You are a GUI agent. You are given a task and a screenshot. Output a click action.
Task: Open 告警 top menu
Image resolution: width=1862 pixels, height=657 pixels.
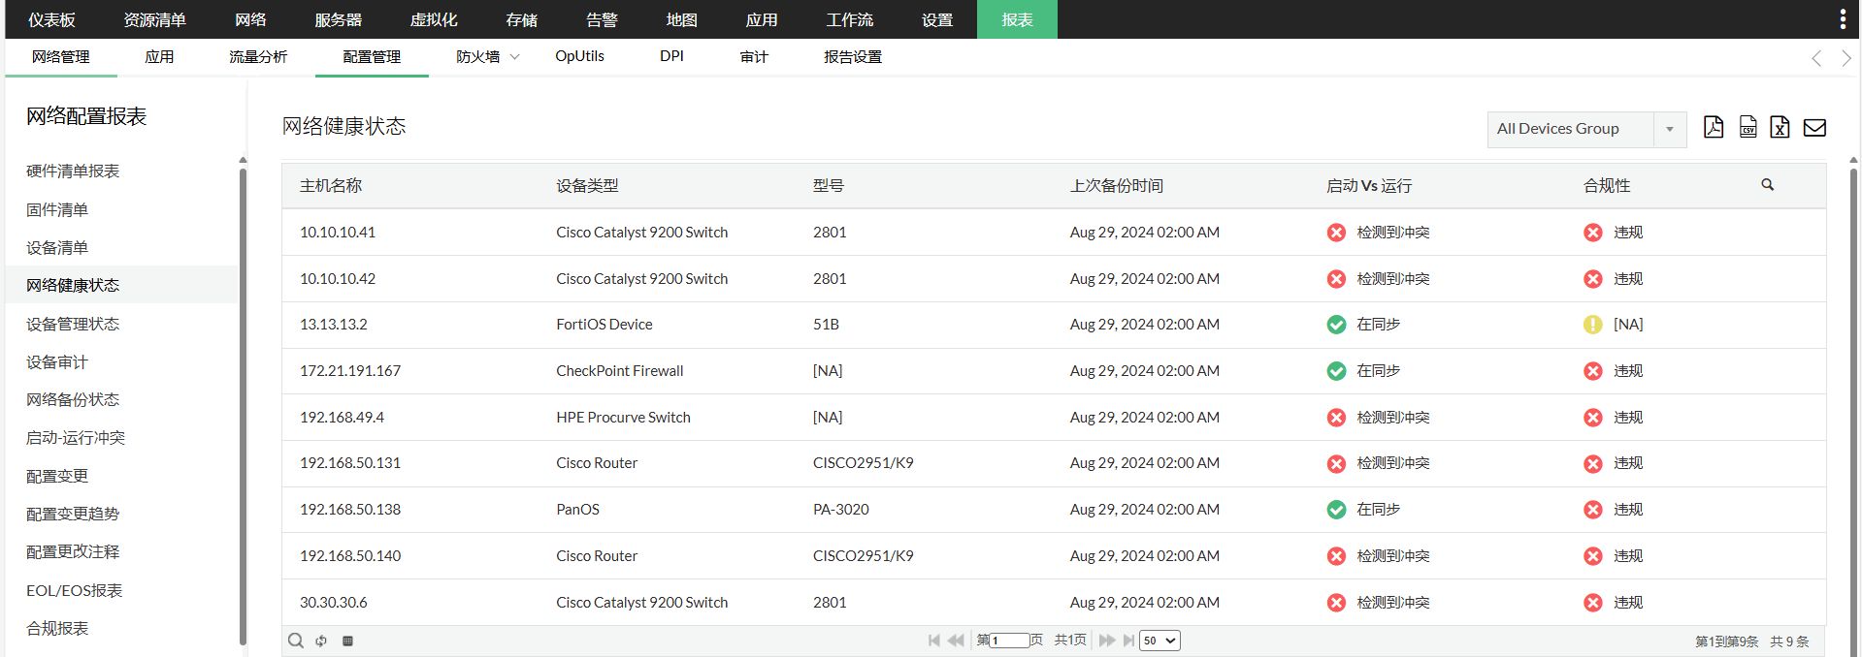[x=602, y=19]
